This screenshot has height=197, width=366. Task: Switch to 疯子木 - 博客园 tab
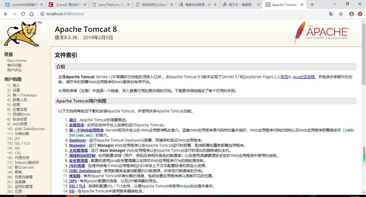coord(241,5)
